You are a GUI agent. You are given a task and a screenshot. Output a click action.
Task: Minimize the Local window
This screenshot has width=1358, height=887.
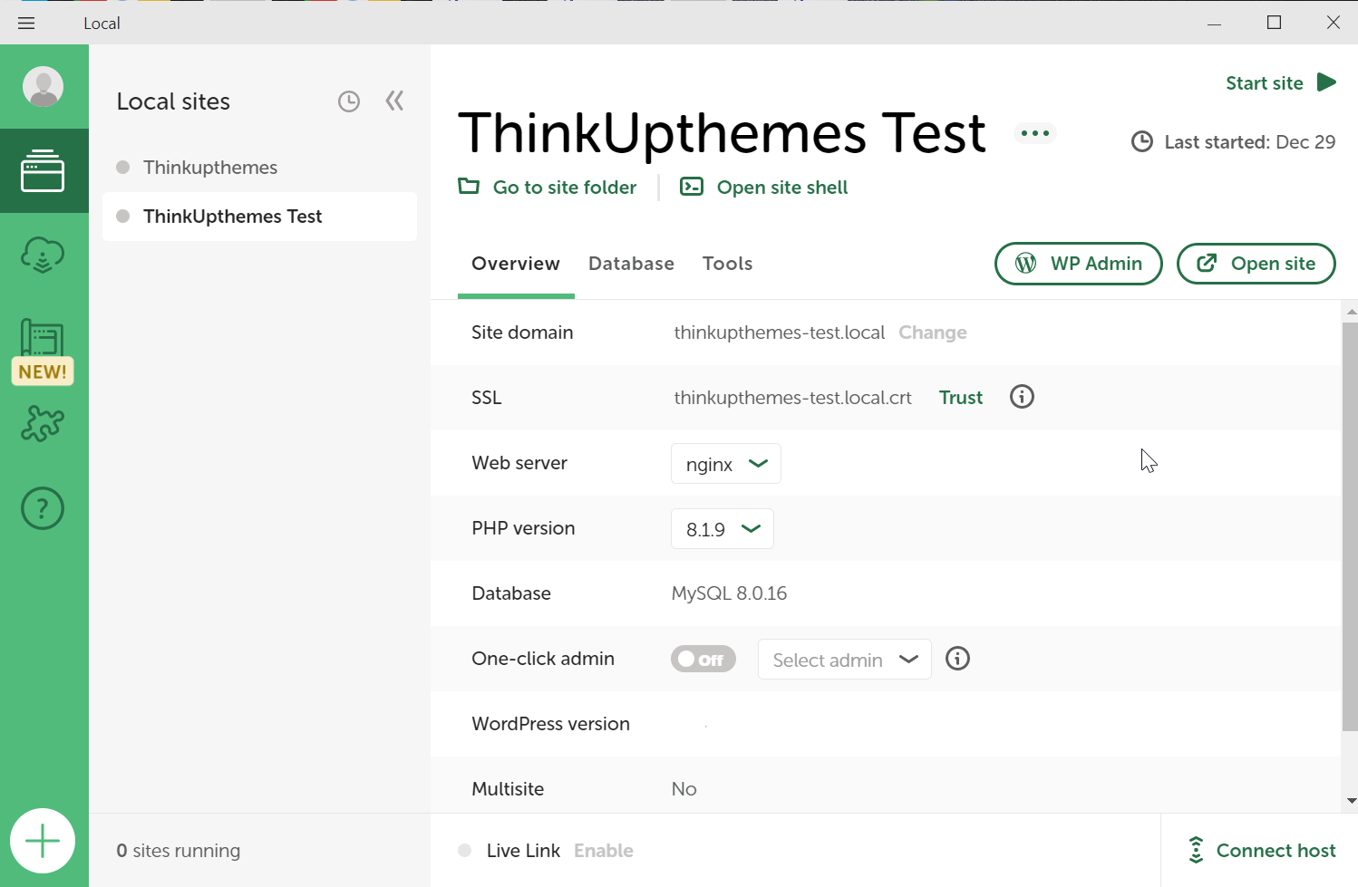pyautogui.click(x=1215, y=23)
